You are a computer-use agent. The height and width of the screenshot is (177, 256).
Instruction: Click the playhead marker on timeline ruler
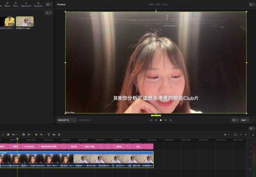17,139
